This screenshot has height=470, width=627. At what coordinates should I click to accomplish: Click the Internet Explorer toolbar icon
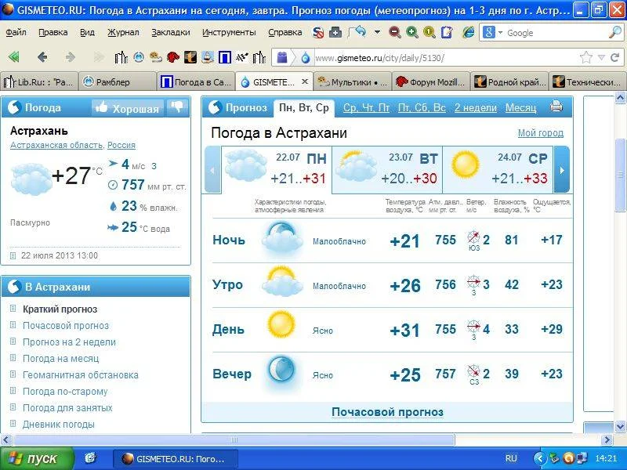(468, 33)
